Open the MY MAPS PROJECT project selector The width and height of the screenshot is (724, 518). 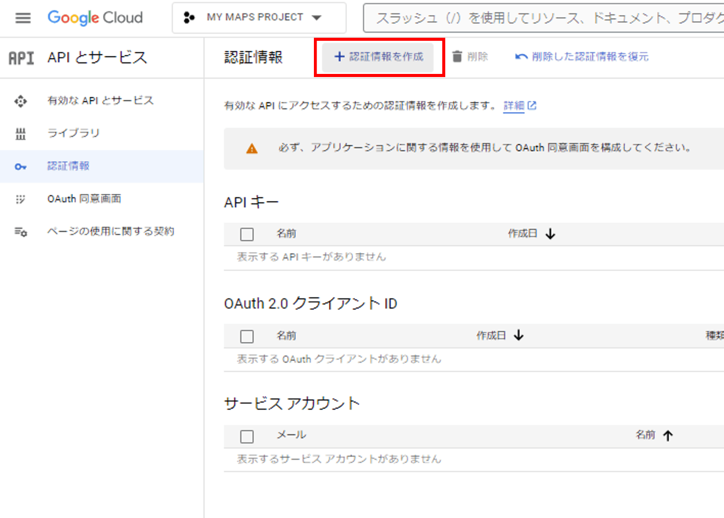pos(259,18)
